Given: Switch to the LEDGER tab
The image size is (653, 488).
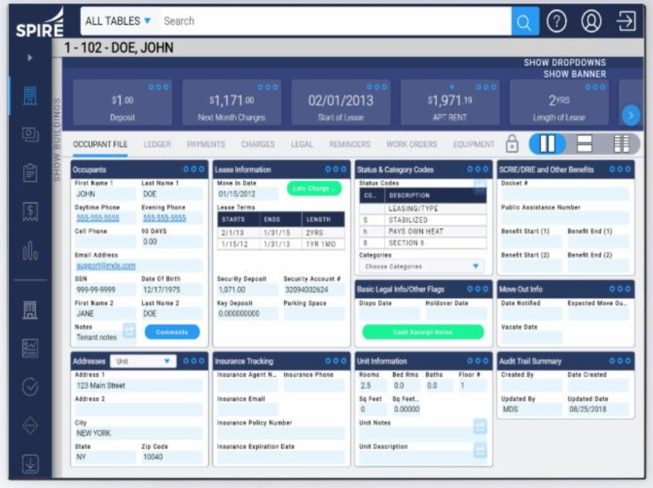Looking at the screenshot, I should (157, 144).
